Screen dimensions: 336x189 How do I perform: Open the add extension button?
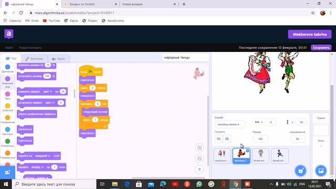(7, 172)
